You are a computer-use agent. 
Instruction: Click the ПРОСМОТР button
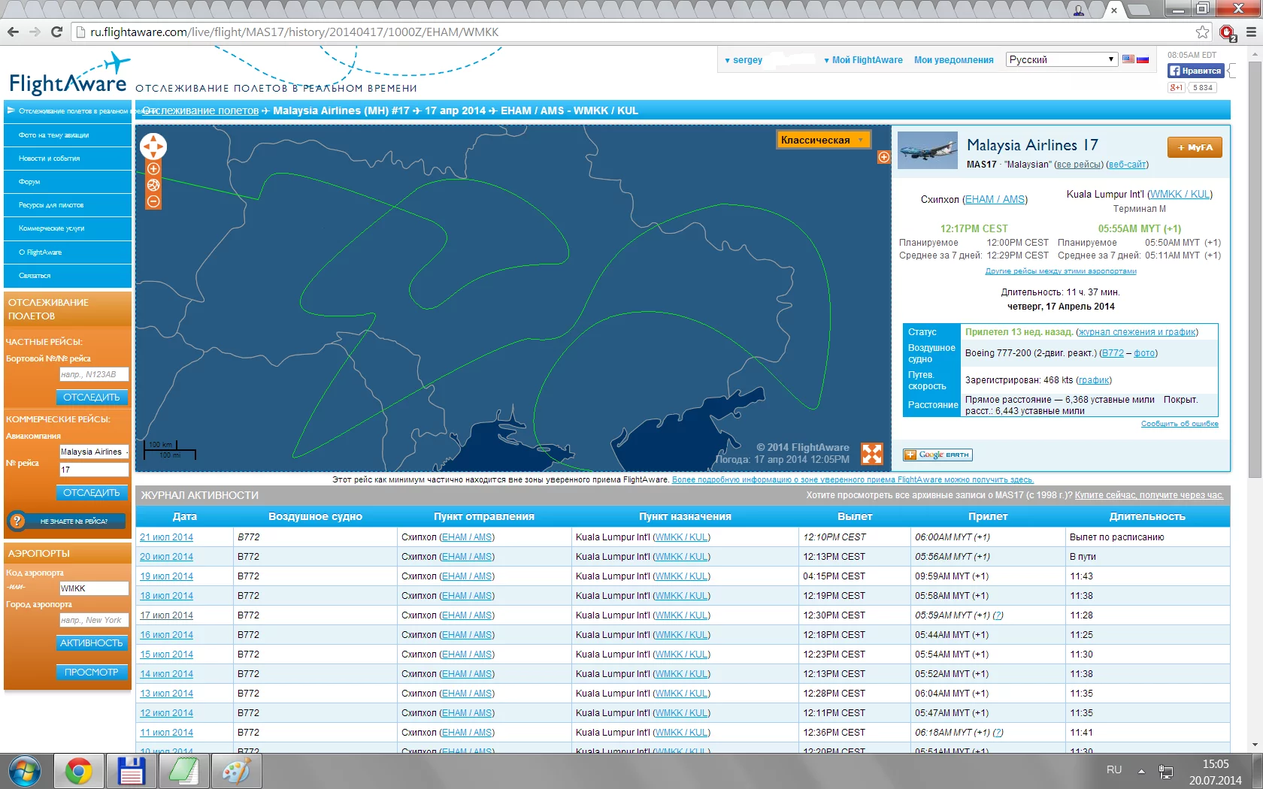(92, 672)
